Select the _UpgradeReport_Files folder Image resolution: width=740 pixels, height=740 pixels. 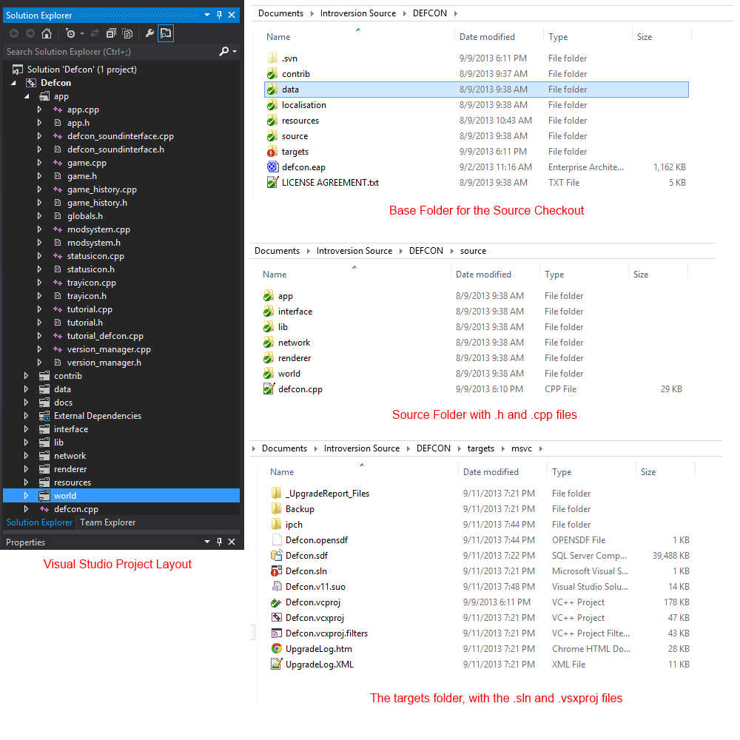pyautogui.click(x=327, y=493)
